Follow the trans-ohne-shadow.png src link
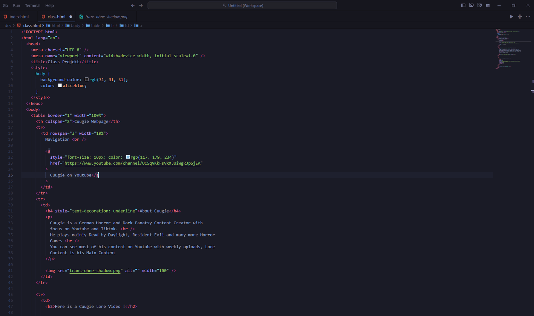The width and height of the screenshot is (534, 316). [x=95, y=271]
